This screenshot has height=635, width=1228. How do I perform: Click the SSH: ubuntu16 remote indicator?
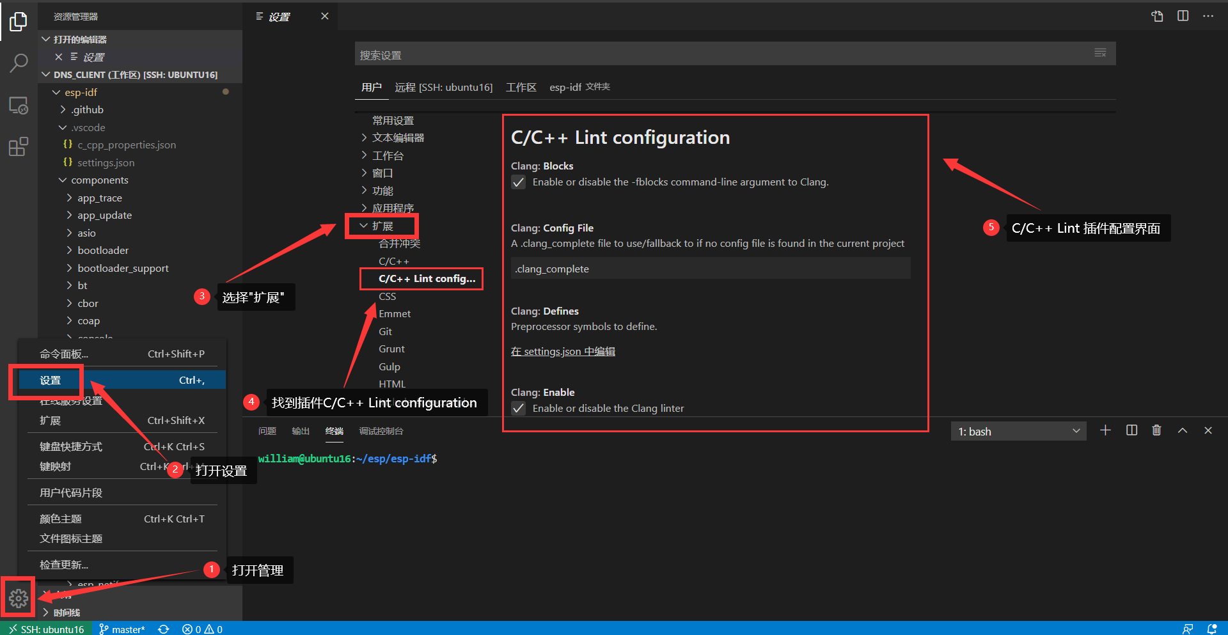[x=46, y=629]
